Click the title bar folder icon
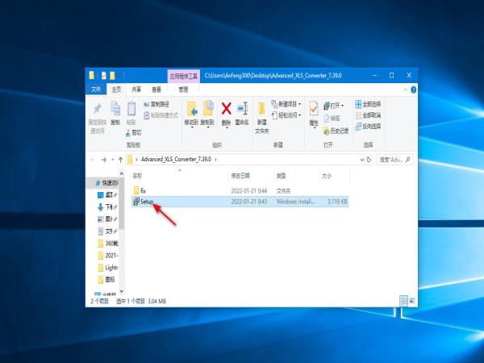Screen dimensions: 484x363 point(92,75)
